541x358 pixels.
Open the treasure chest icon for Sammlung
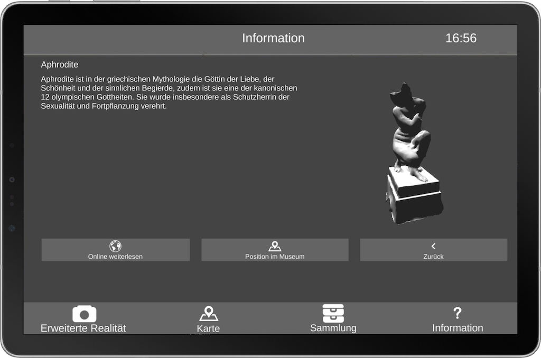(333, 311)
